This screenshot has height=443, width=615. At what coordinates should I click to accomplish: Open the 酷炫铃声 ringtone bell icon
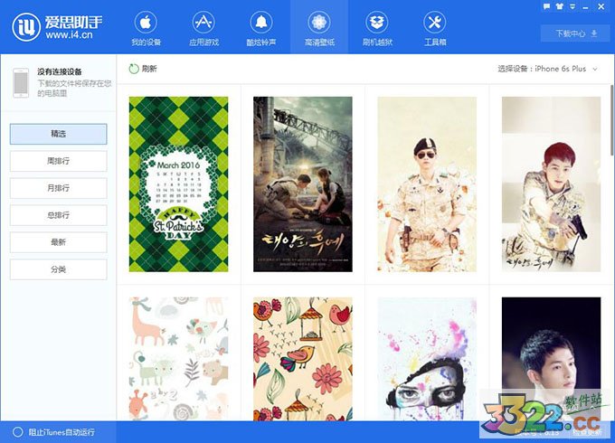(261, 23)
